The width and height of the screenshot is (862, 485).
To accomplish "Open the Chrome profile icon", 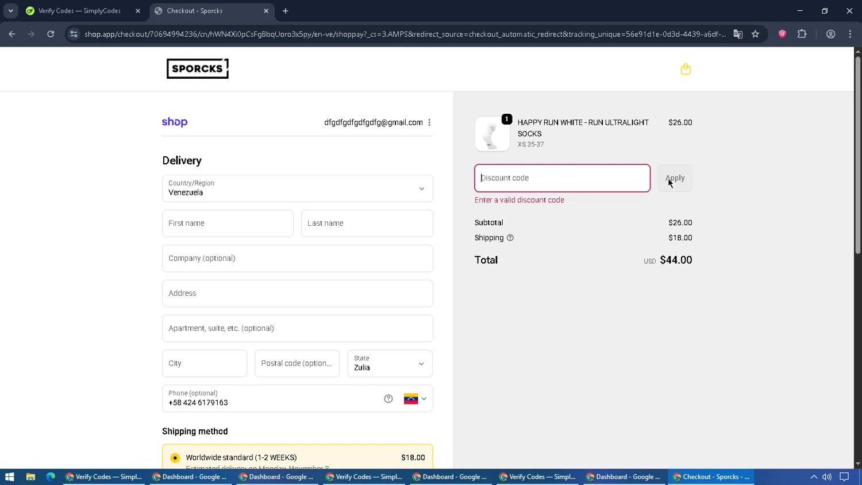I will (830, 34).
